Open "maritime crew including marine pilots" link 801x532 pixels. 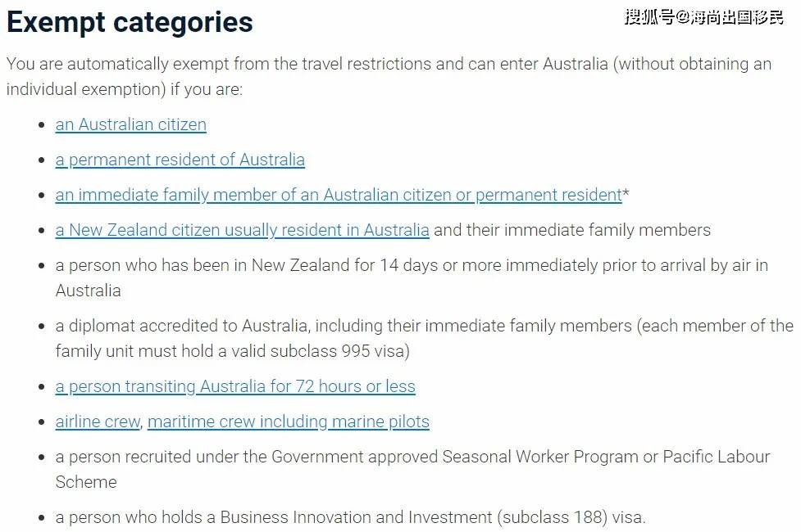[289, 422]
